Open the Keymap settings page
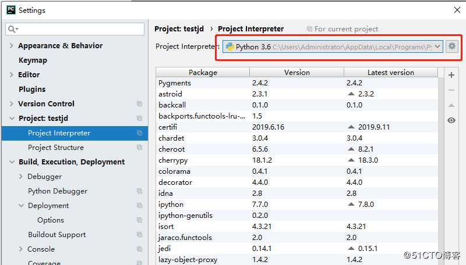Screen dimensions: 466x265 [33, 60]
